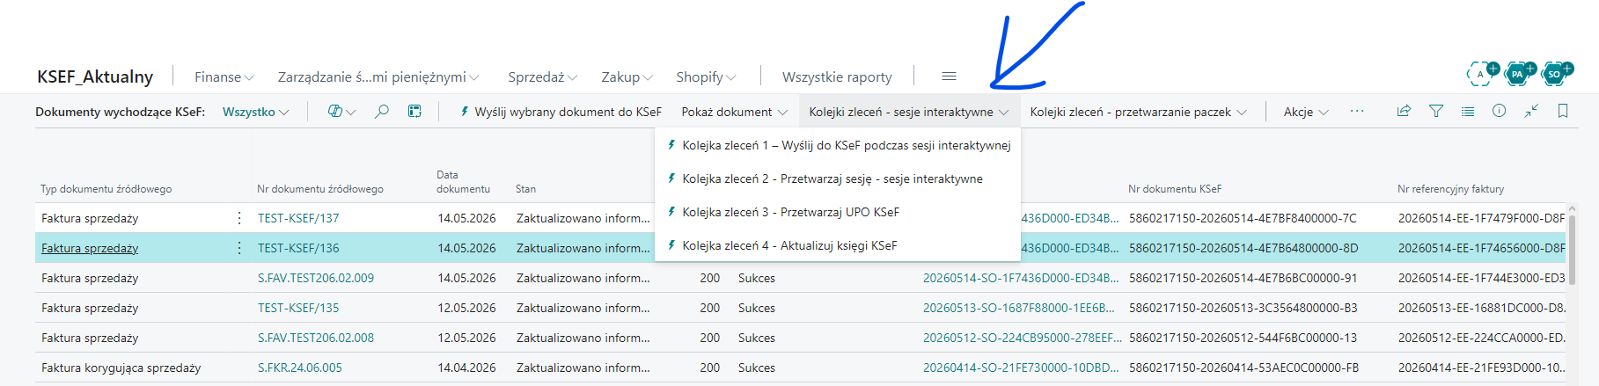1599x386 pixels.
Task: Open the filter pane funnel icon
Action: point(1436,111)
